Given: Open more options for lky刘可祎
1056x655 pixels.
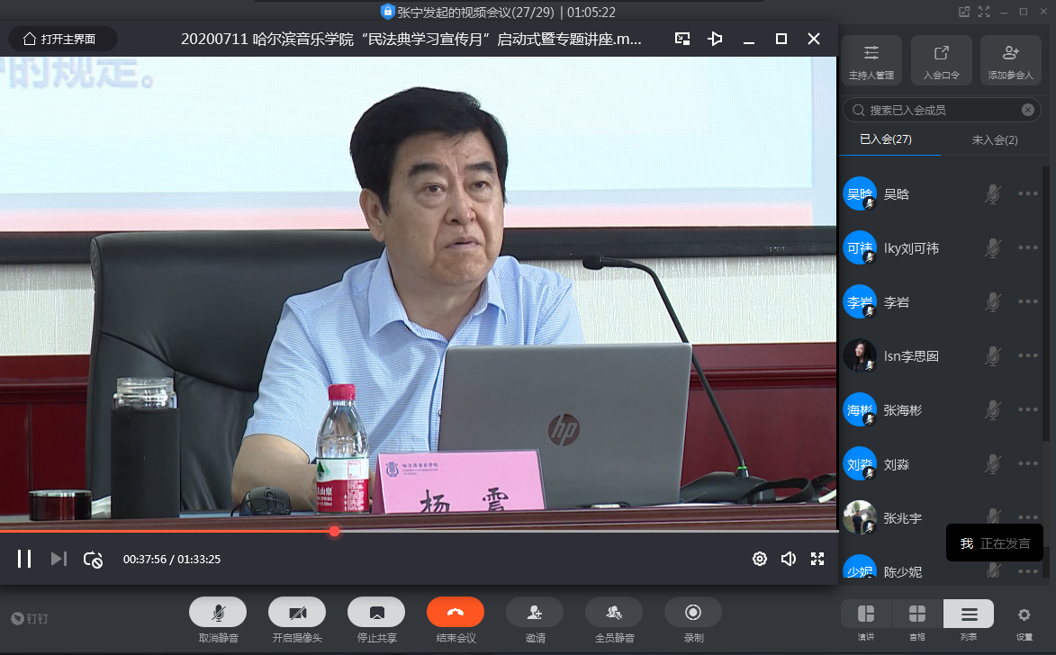Looking at the screenshot, I should pos(1028,247).
